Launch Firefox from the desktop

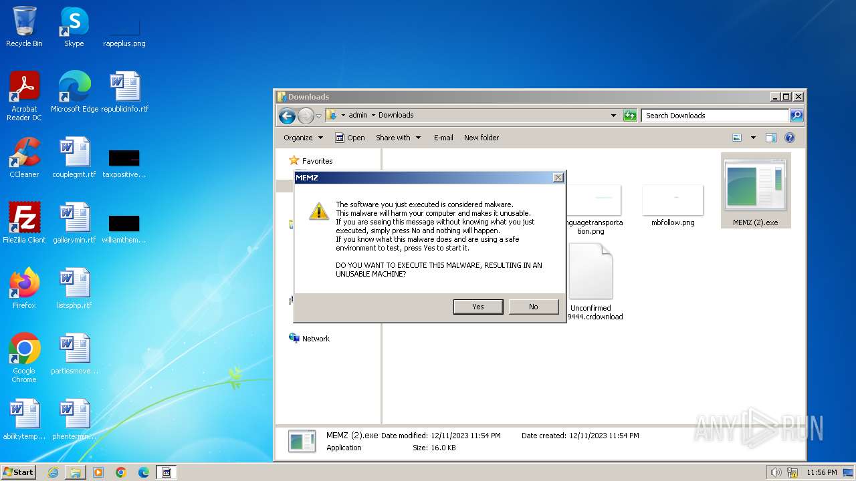[x=24, y=289]
